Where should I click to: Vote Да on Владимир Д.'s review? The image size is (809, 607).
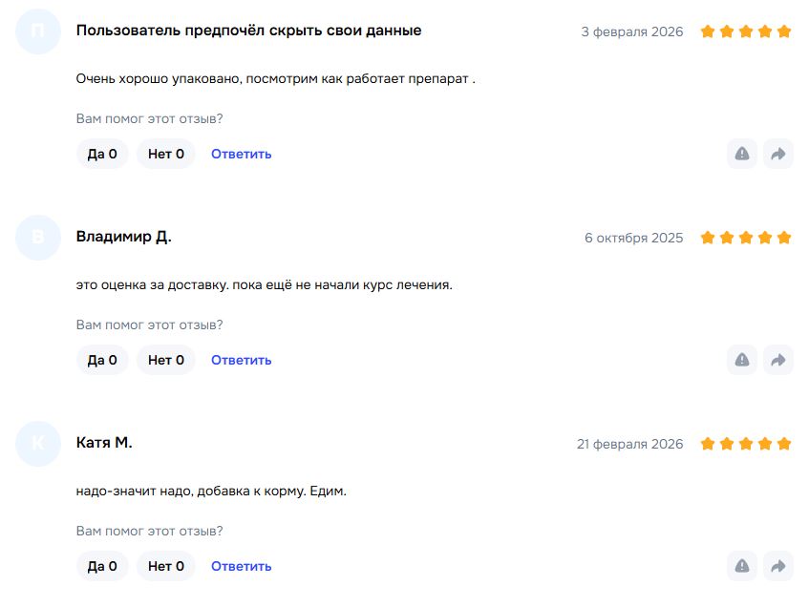(102, 360)
